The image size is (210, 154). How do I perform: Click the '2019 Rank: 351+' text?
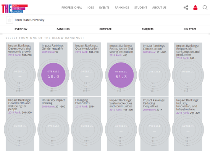click(85, 107)
